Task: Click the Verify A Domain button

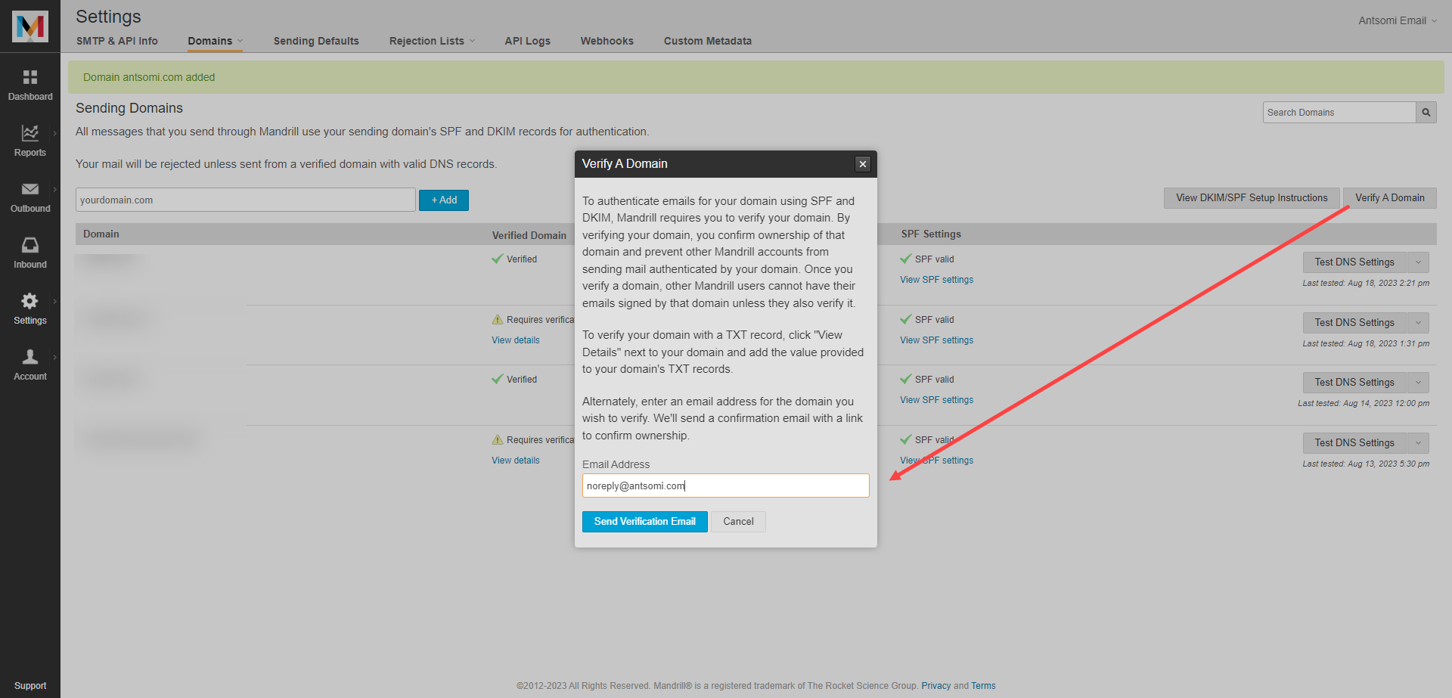Action: [1389, 198]
